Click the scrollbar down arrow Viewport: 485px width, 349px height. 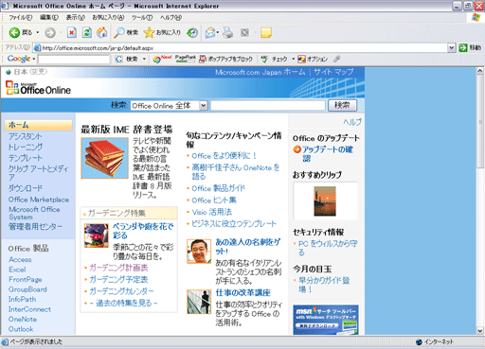pos(480,331)
